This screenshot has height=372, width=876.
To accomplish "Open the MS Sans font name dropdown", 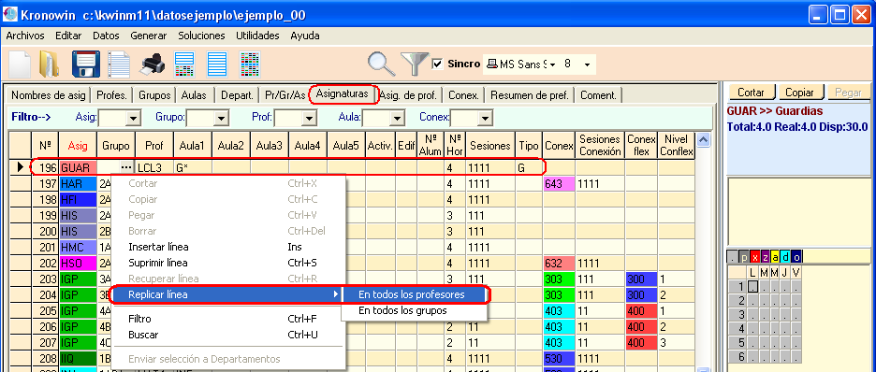I will [x=551, y=64].
